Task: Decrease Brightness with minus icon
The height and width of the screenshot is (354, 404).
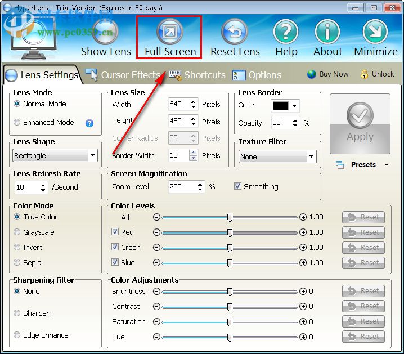Action: 156,292
